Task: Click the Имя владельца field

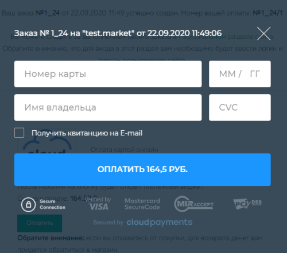Action: tap(108, 107)
